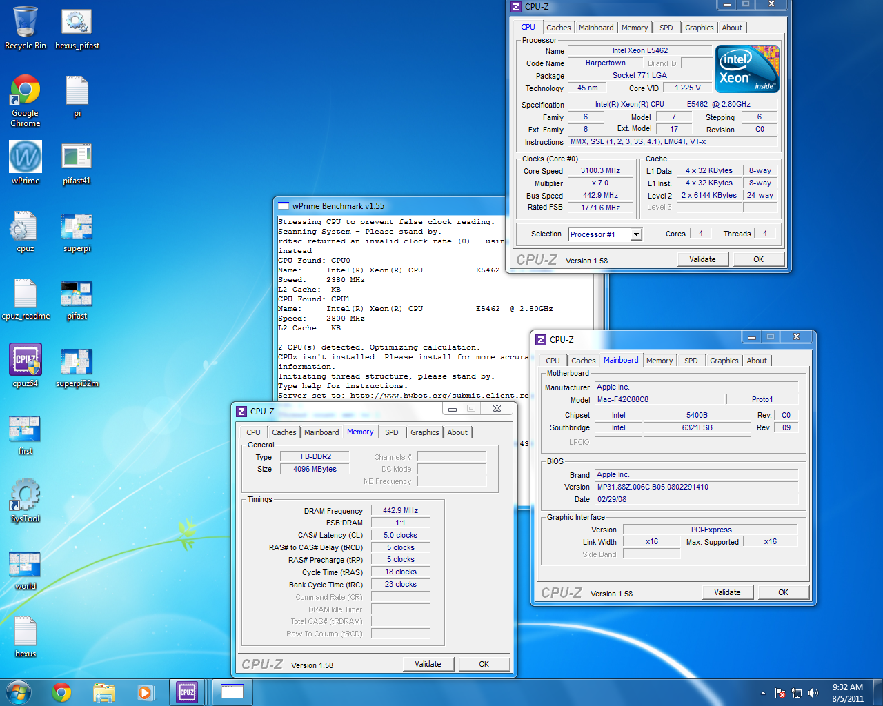The height and width of the screenshot is (706, 883).
Task: Open Mainboard tab in top CPU-Z window
Action: pyautogui.click(x=596, y=28)
